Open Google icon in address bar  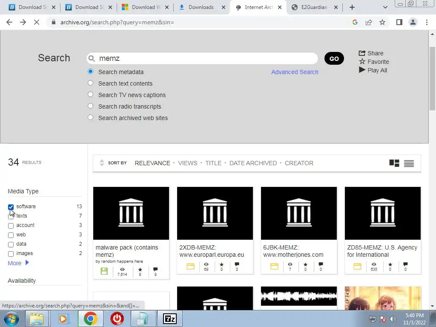pos(355,22)
